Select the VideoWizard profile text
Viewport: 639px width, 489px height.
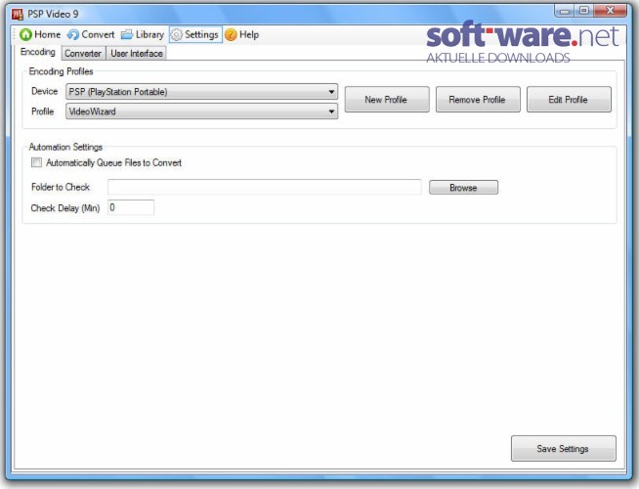pos(92,111)
